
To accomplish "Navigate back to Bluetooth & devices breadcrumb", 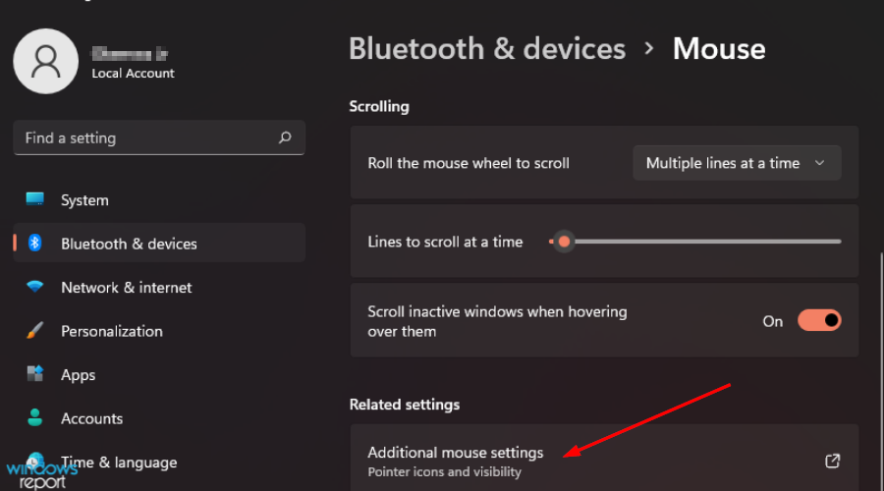I will point(486,49).
